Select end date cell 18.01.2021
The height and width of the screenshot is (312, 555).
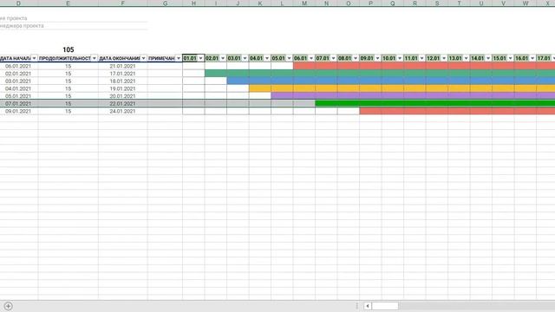(x=123, y=81)
